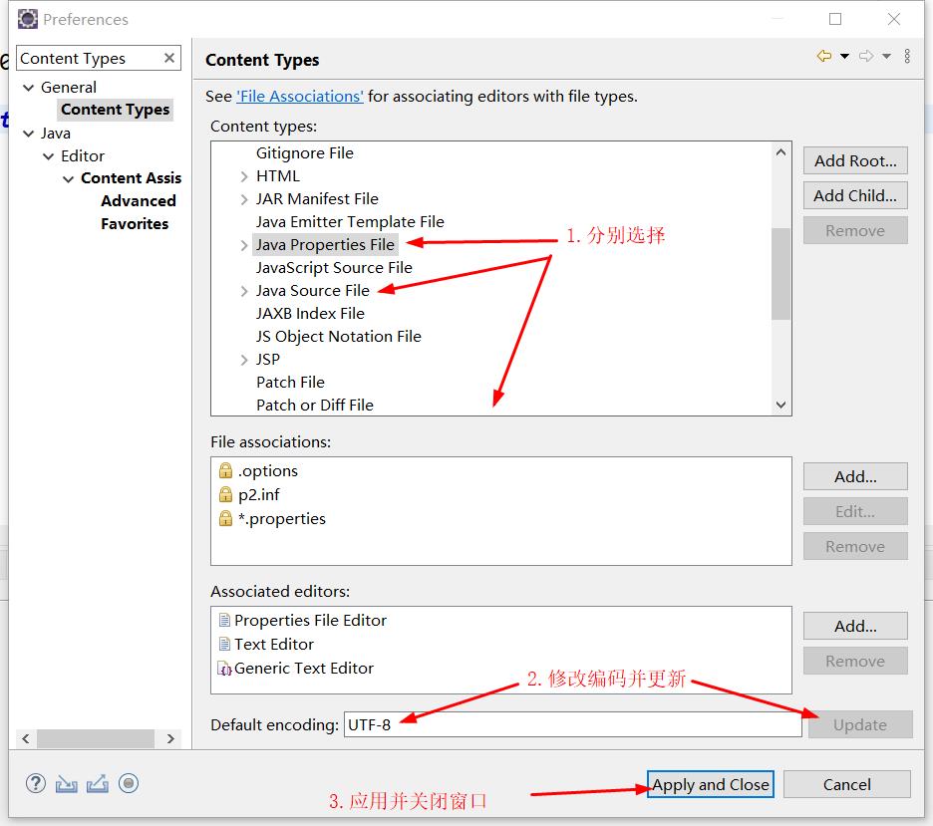Open the forward history dropdown arrow
Screen dimensions: 933x826
pyautogui.click(x=886, y=56)
